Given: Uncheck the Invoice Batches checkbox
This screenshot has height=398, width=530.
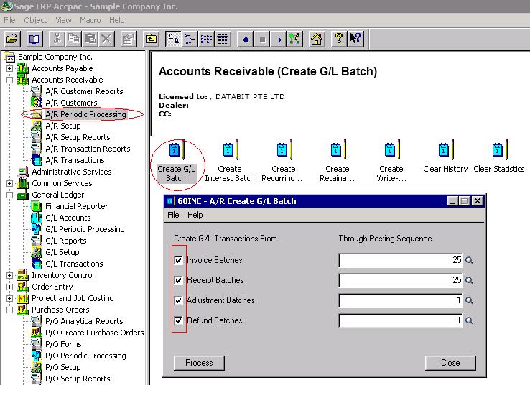Looking at the screenshot, I should (x=178, y=260).
